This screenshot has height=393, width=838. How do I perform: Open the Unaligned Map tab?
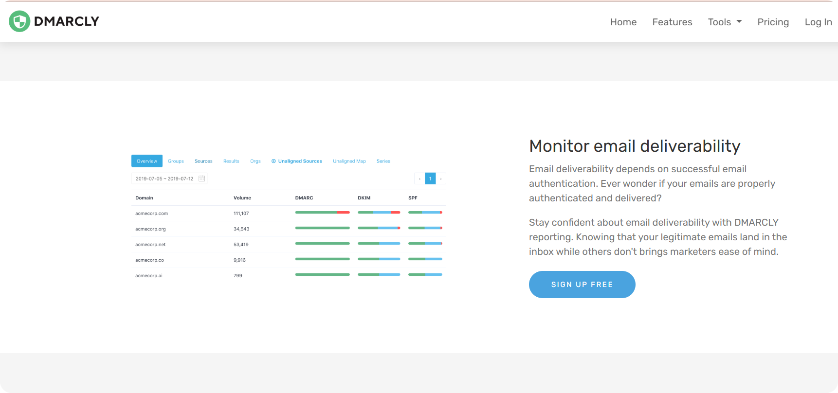tap(349, 161)
